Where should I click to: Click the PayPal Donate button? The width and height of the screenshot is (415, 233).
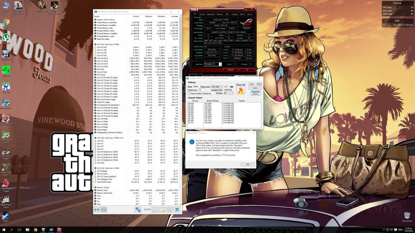[255, 93]
